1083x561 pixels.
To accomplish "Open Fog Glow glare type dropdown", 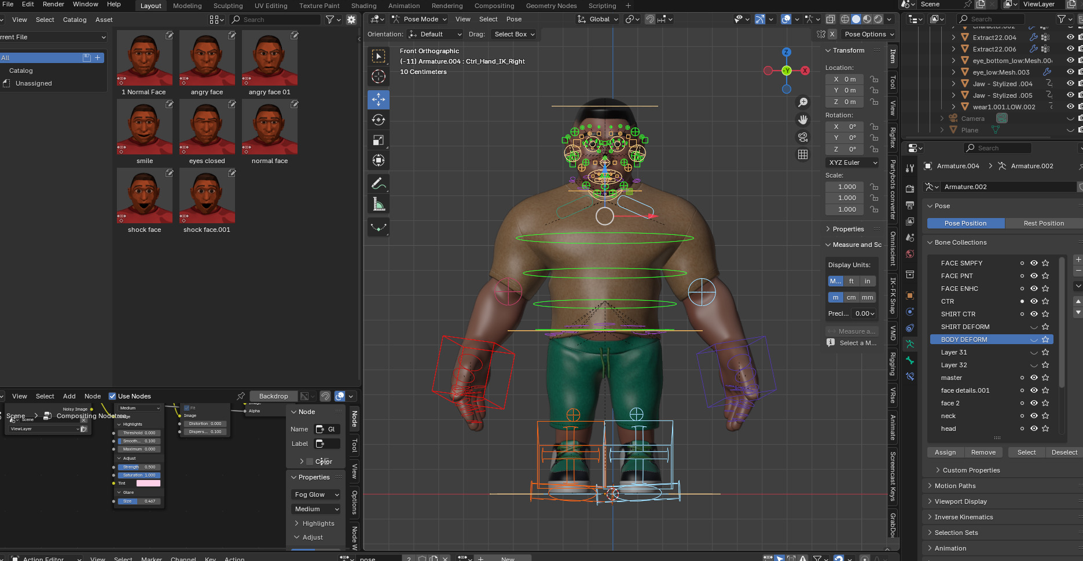I will coord(316,494).
